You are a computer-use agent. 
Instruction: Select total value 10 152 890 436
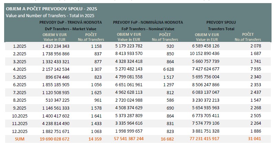point(204,54)
